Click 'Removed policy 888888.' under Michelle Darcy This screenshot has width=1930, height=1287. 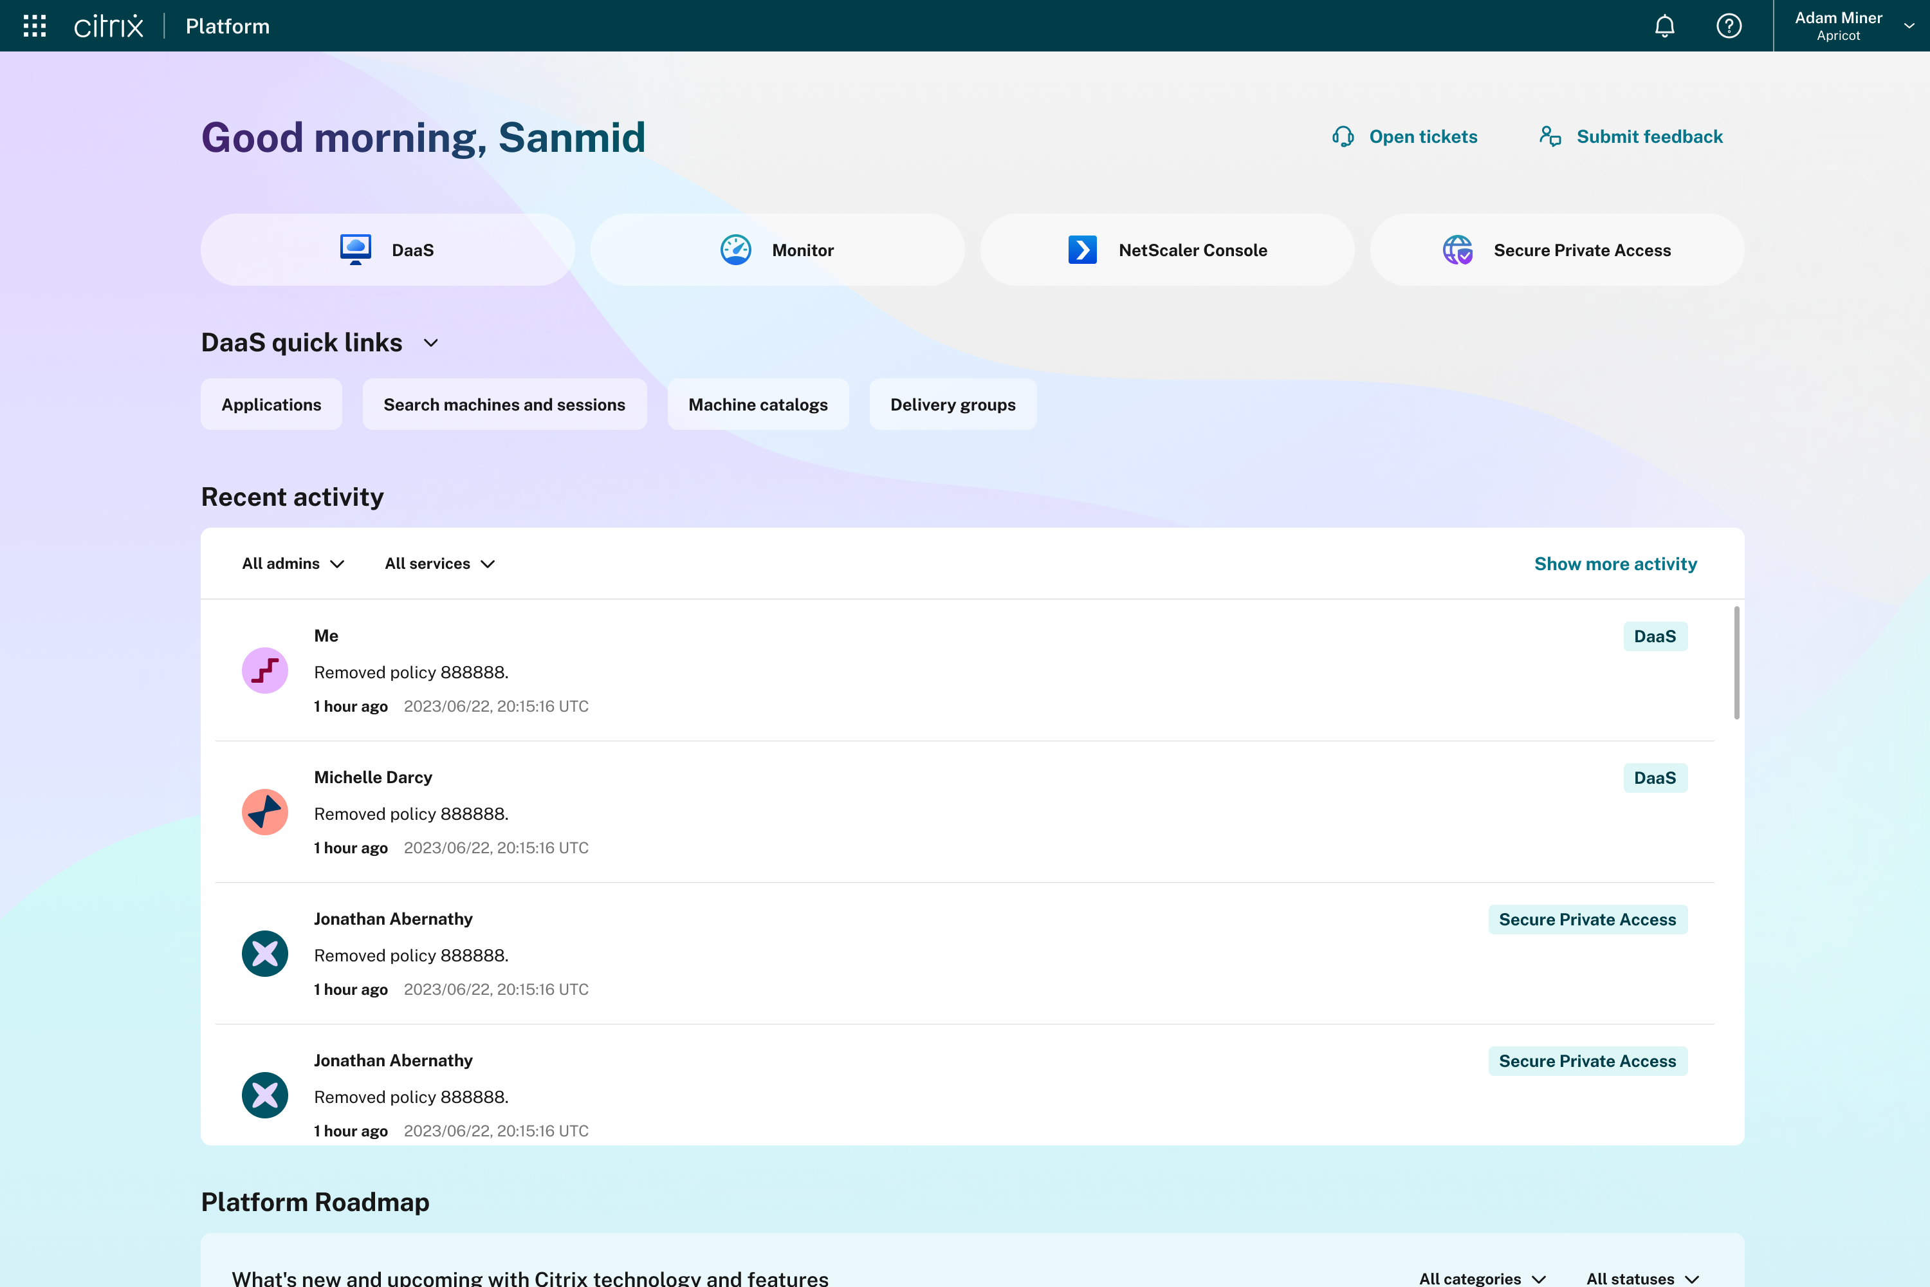click(x=411, y=813)
